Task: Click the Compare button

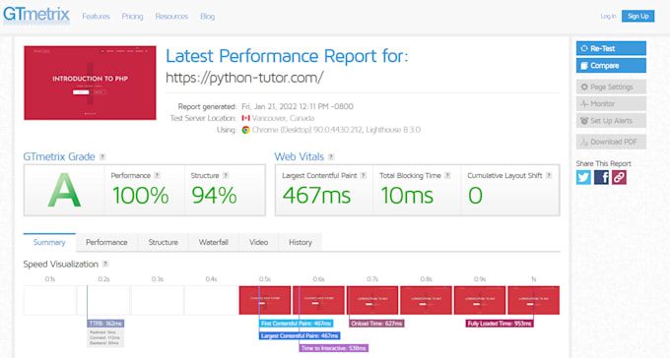Action: click(x=611, y=66)
